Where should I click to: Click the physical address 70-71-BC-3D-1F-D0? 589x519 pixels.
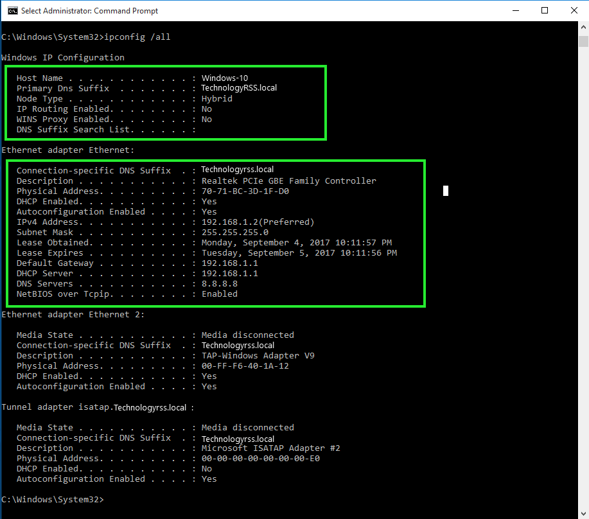point(245,191)
